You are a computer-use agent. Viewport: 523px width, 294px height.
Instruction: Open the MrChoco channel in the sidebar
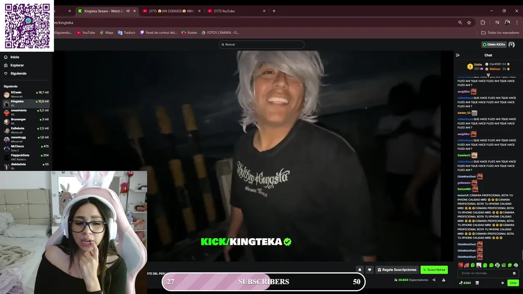tap(26, 148)
